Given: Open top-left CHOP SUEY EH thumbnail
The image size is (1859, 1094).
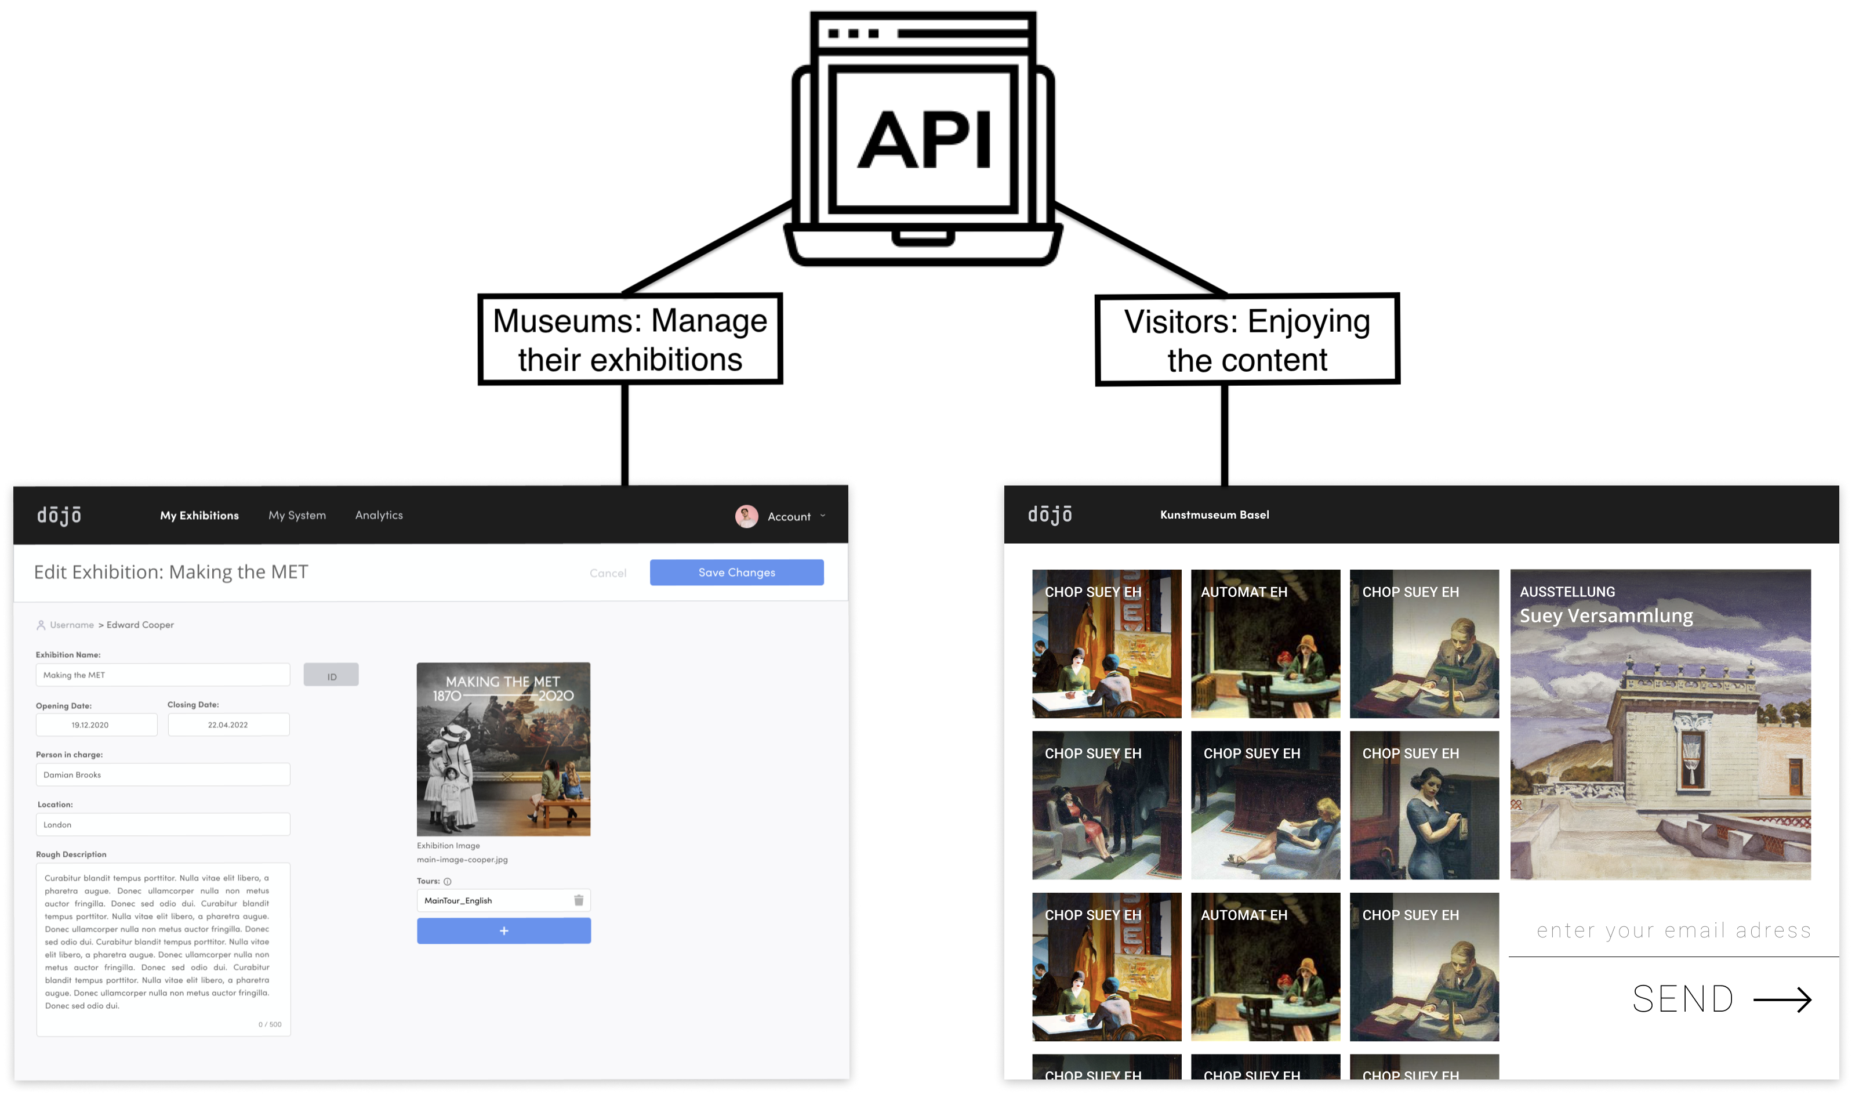Looking at the screenshot, I should (1106, 643).
